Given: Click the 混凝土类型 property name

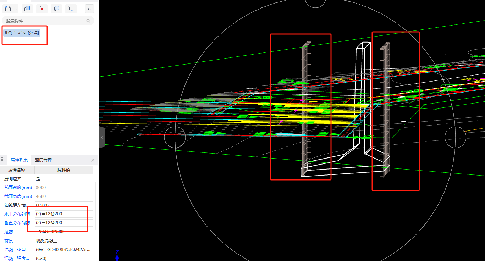Looking at the screenshot, I should pos(15,249).
